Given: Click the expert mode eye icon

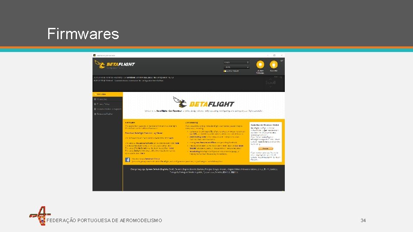Looking at the screenshot, I should click(x=281, y=61).
